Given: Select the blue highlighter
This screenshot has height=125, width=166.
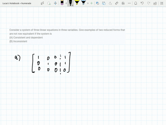Looking at the screenshot, I should click(x=83, y=2).
